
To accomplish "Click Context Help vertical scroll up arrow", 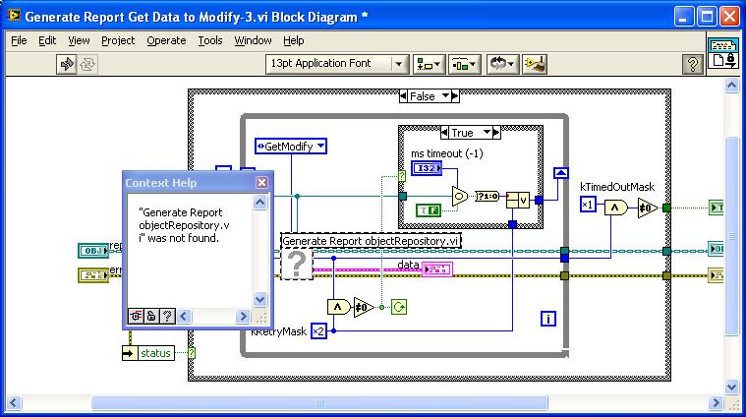I will (x=259, y=203).
